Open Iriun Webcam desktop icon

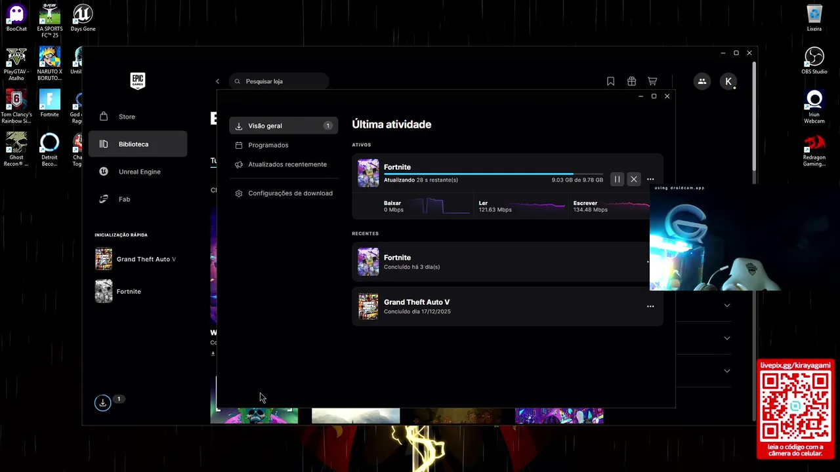[814, 106]
